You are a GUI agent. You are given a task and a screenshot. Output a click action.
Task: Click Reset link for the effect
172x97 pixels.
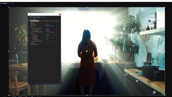(47, 21)
